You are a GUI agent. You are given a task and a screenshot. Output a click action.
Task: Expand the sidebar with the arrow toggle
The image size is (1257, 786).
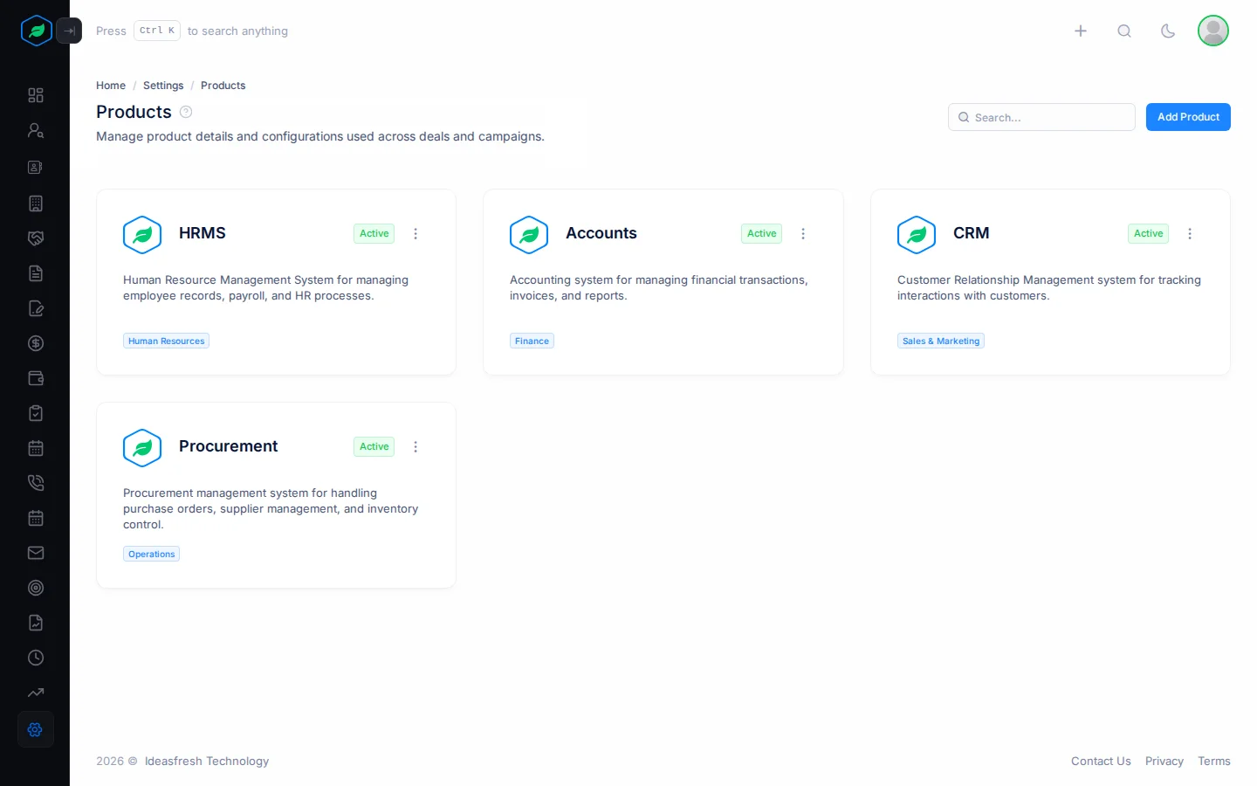[69, 31]
